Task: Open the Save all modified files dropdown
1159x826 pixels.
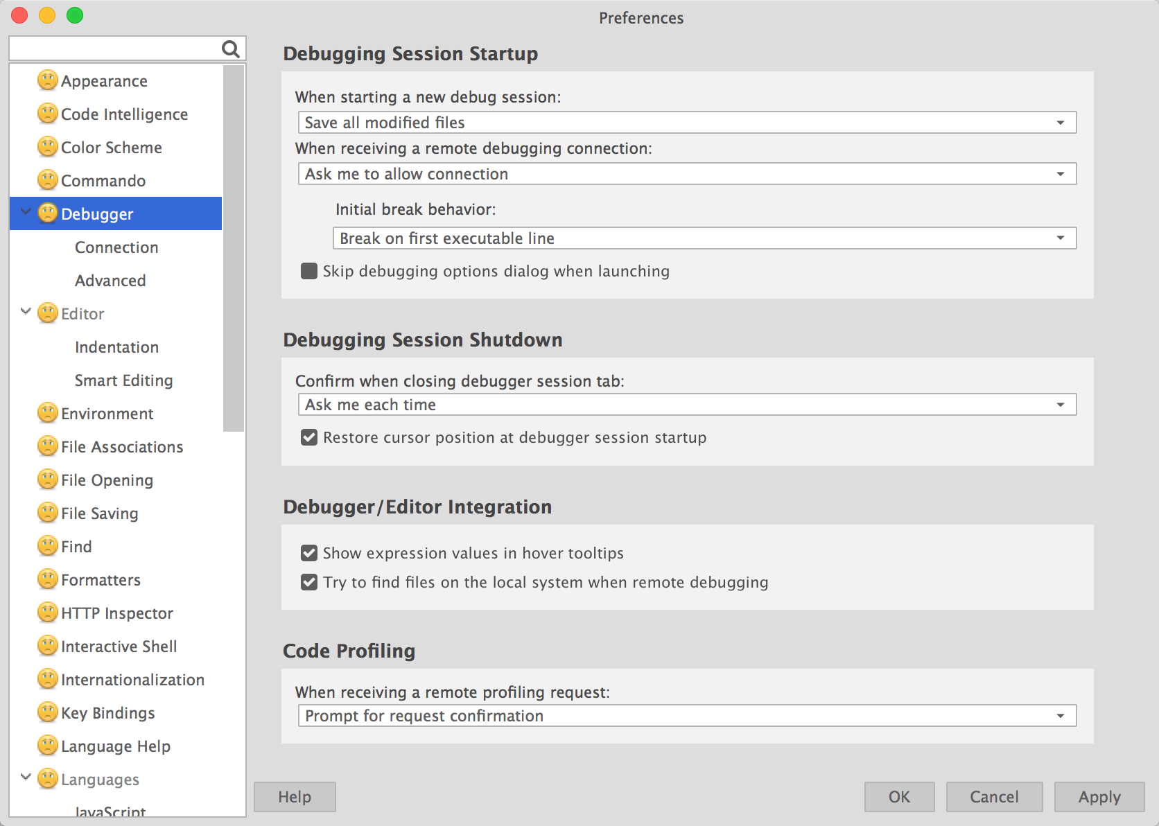Action: (x=687, y=123)
